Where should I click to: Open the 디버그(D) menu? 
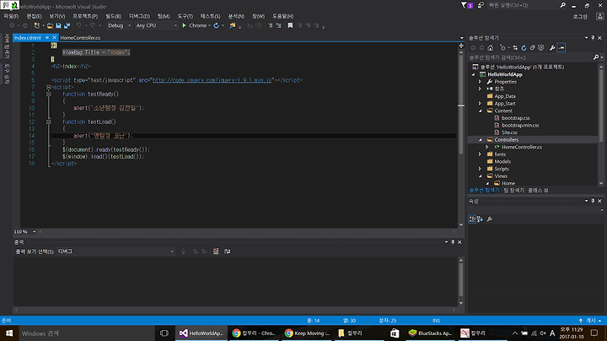point(139,16)
